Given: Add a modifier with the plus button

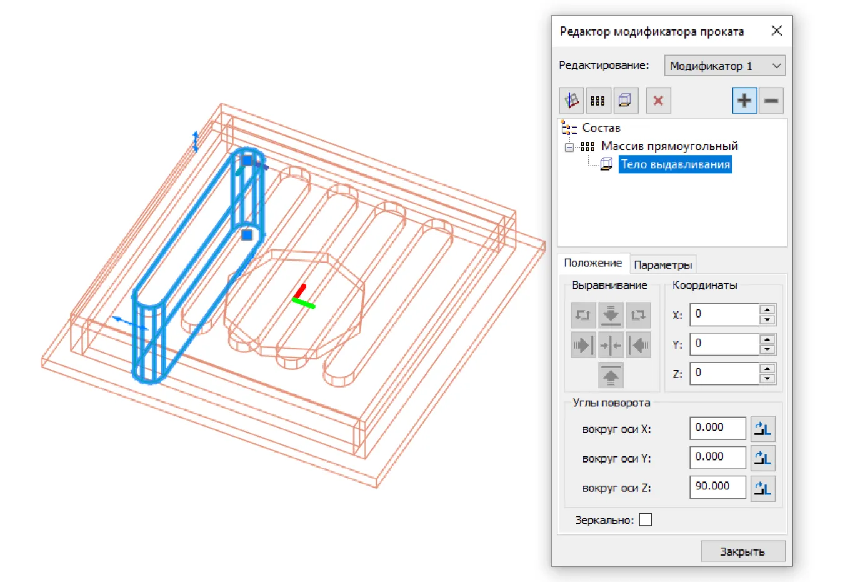Looking at the screenshot, I should 744,101.
